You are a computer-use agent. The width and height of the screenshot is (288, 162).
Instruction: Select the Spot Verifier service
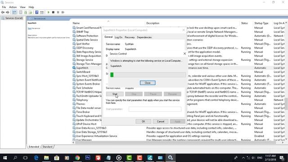click(83, 44)
